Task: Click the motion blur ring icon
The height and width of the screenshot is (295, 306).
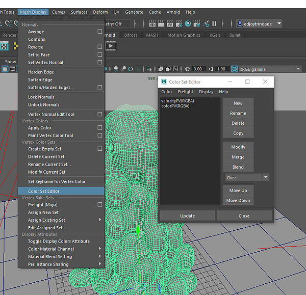Action: (131, 69)
